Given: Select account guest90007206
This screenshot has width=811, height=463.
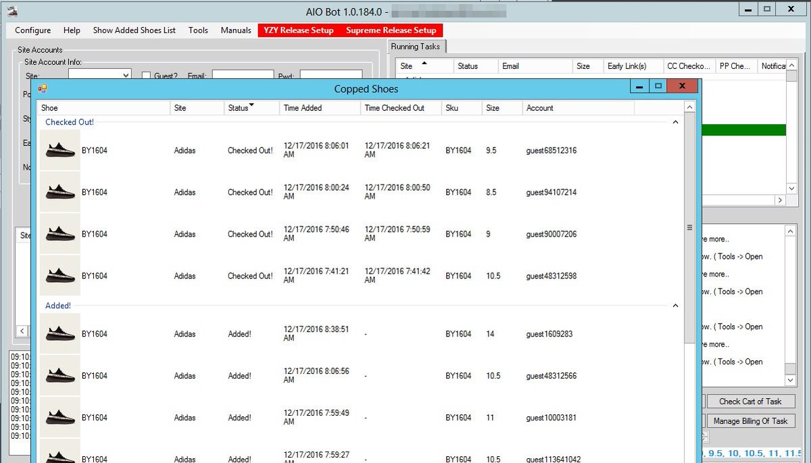Looking at the screenshot, I should click(x=551, y=234).
